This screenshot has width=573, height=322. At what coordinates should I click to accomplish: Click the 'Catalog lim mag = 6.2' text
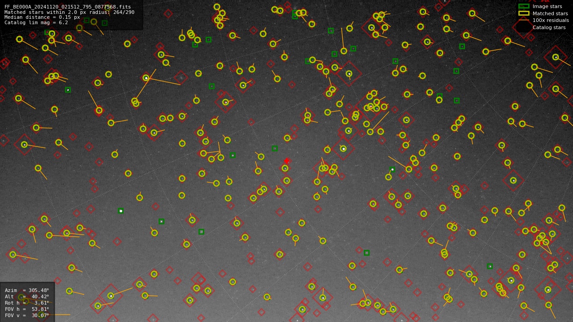coord(36,23)
